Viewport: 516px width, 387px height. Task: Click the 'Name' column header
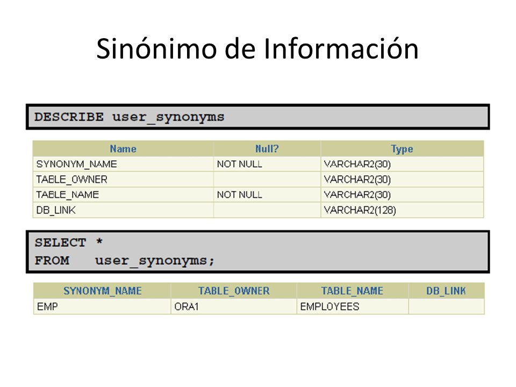point(123,149)
